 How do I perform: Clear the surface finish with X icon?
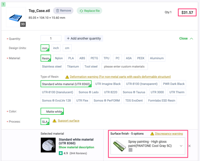point(189,146)
